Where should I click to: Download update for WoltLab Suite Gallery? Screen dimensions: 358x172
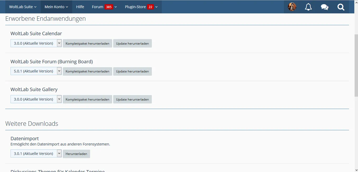tap(132, 100)
